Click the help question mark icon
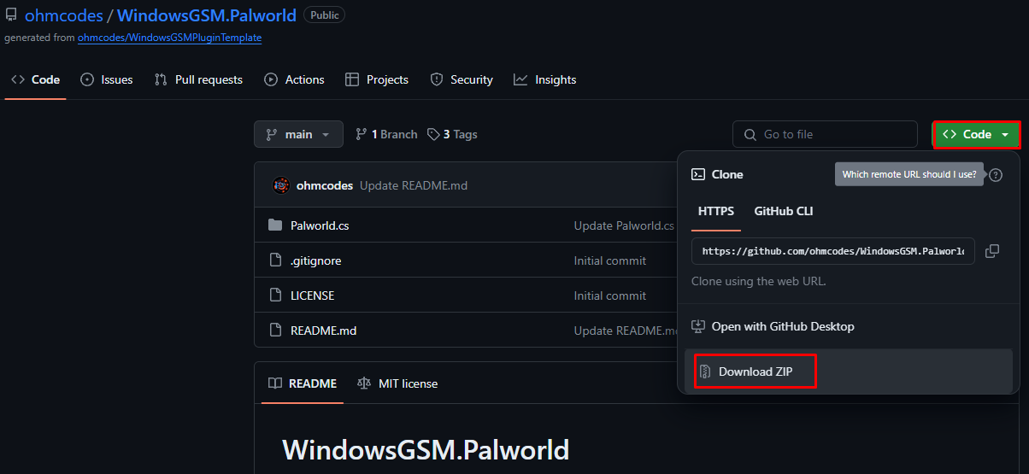This screenshot has width=1029, height=474. tap(996, 175)
